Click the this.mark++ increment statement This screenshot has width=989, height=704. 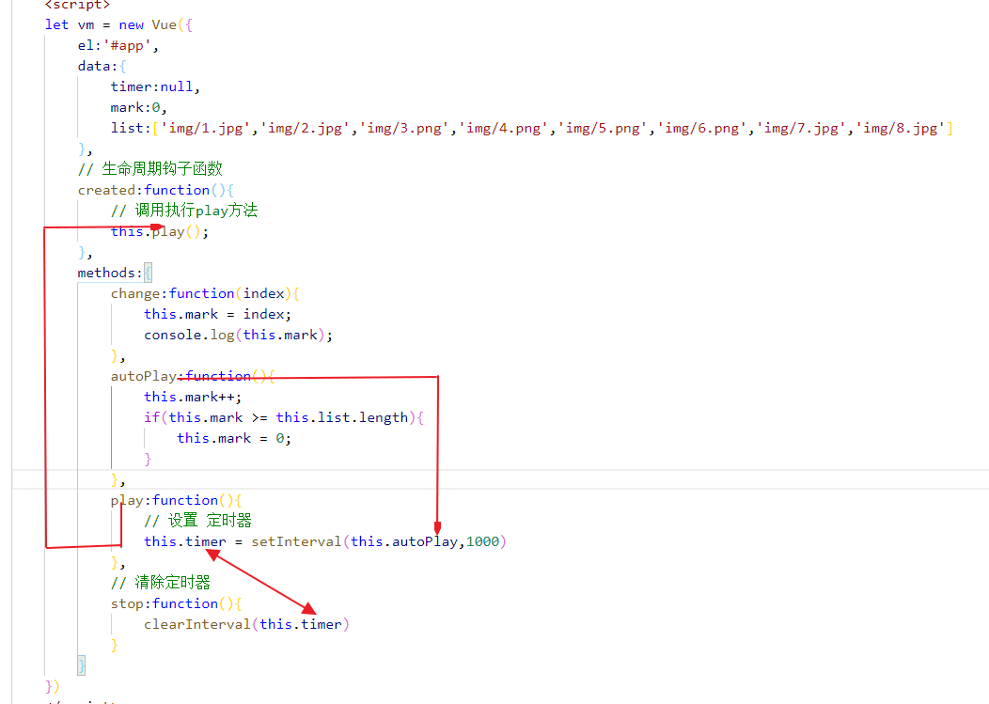(x=192, y=397)
